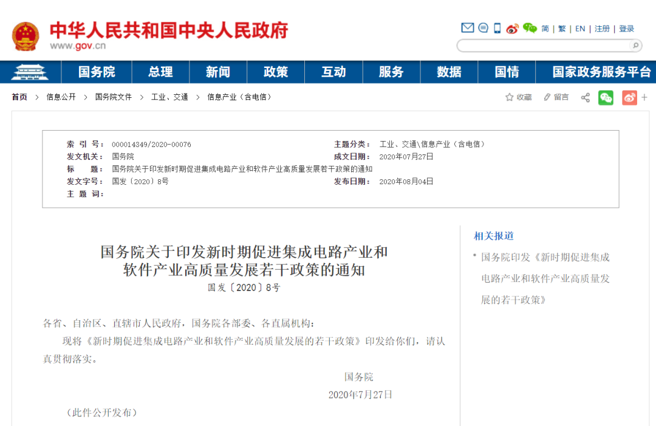Select the 服务 navigation menu item
Screen dimensions: 656x426
point(391,72)
